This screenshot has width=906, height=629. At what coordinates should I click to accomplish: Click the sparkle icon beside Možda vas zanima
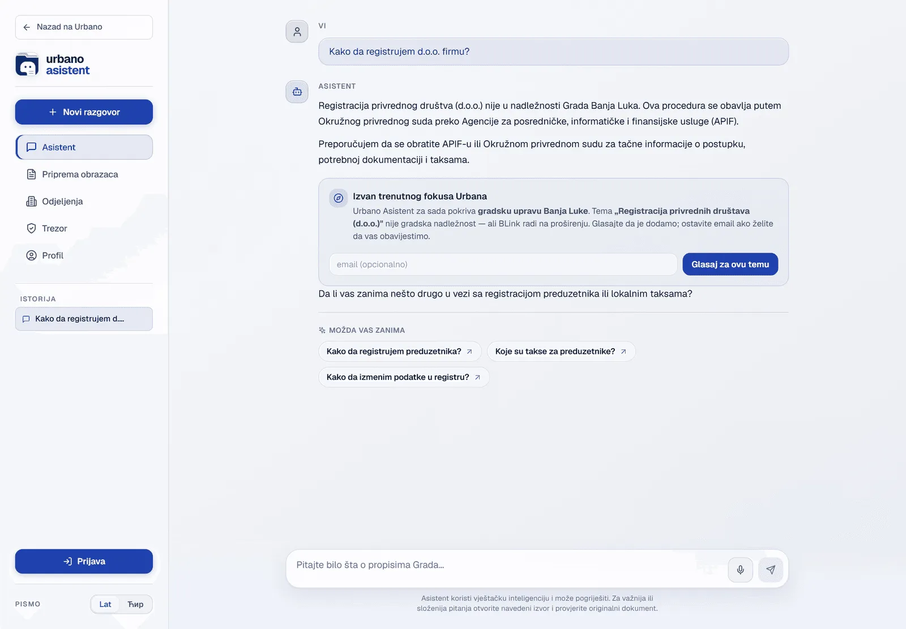click(322, 330)
